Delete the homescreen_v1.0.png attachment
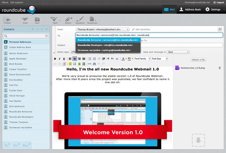Screen dimensions: 226x153 [220, 68]
